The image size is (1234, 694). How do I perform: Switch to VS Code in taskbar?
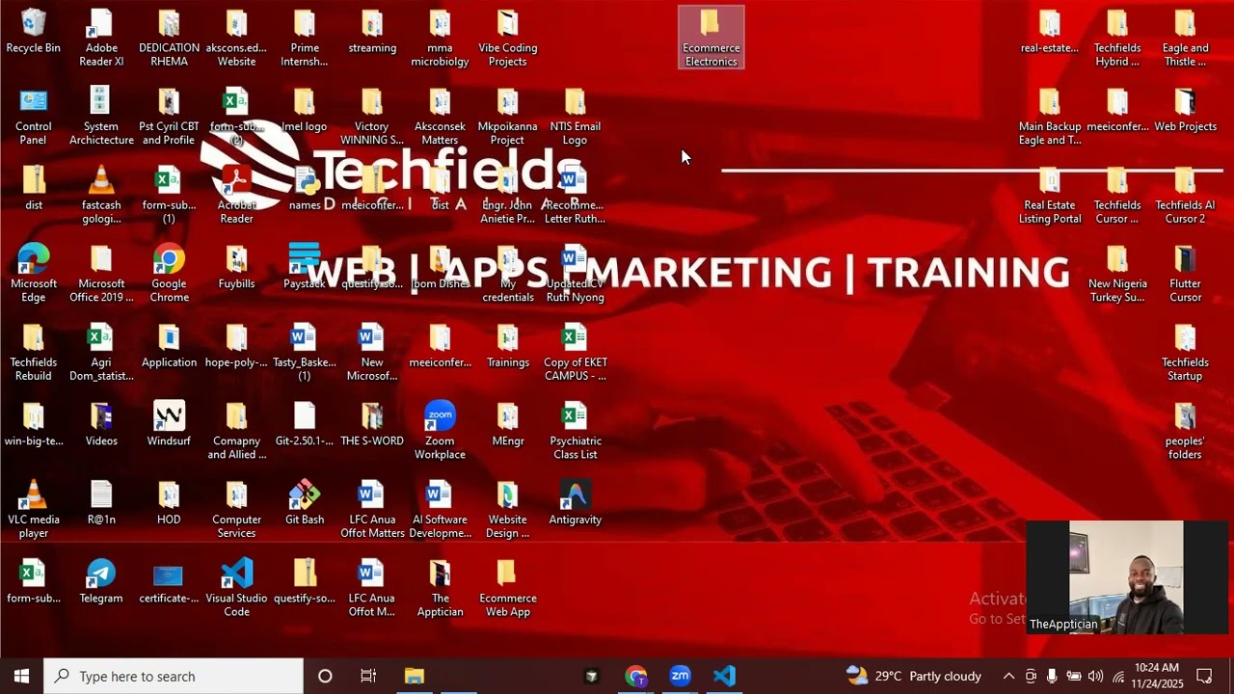click(x=725, y=676)
